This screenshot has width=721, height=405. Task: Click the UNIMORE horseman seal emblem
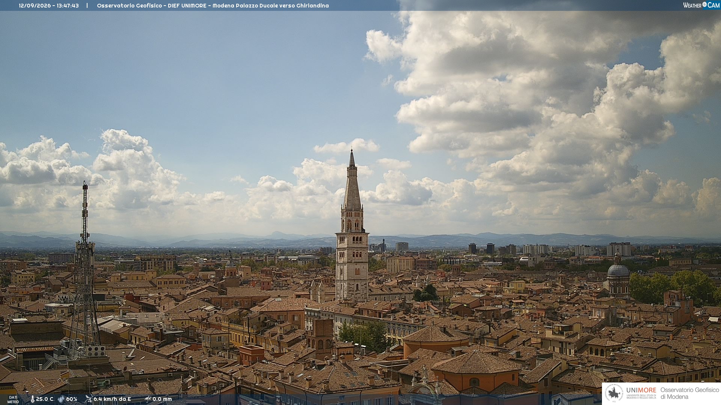point(614,393)
